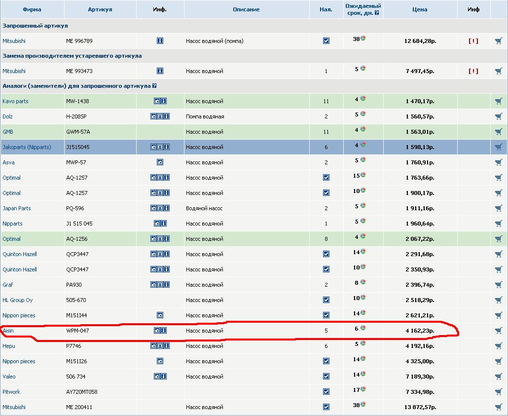This screenshot has height=416, width=508.
Task: Open the Quinton Hazell link priced 2 291,68р.
Action: tap(20, 254)
